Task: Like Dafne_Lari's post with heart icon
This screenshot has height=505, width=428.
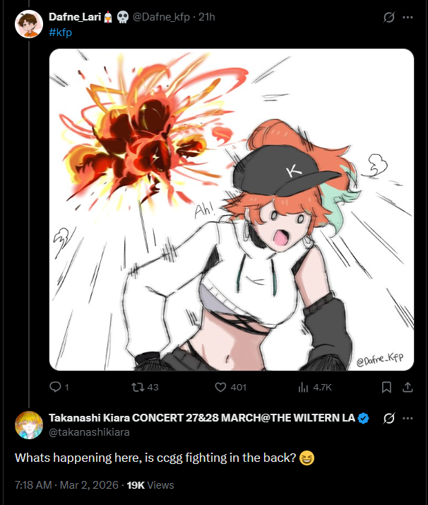Action: (x=220, y=387)
